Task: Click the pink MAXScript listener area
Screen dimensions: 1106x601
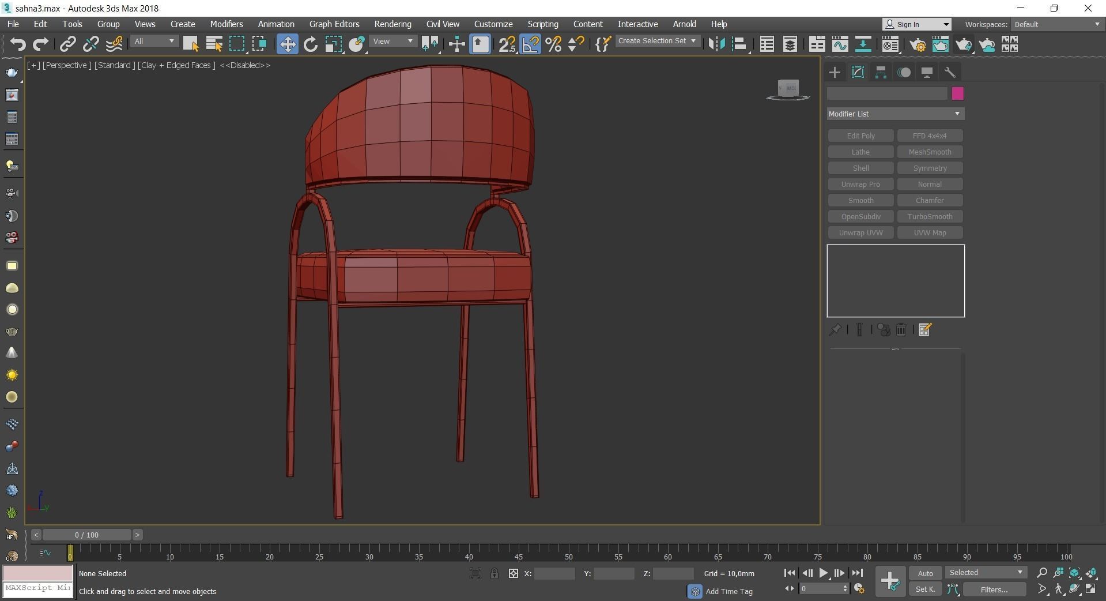Action: (x=38, y=573)
